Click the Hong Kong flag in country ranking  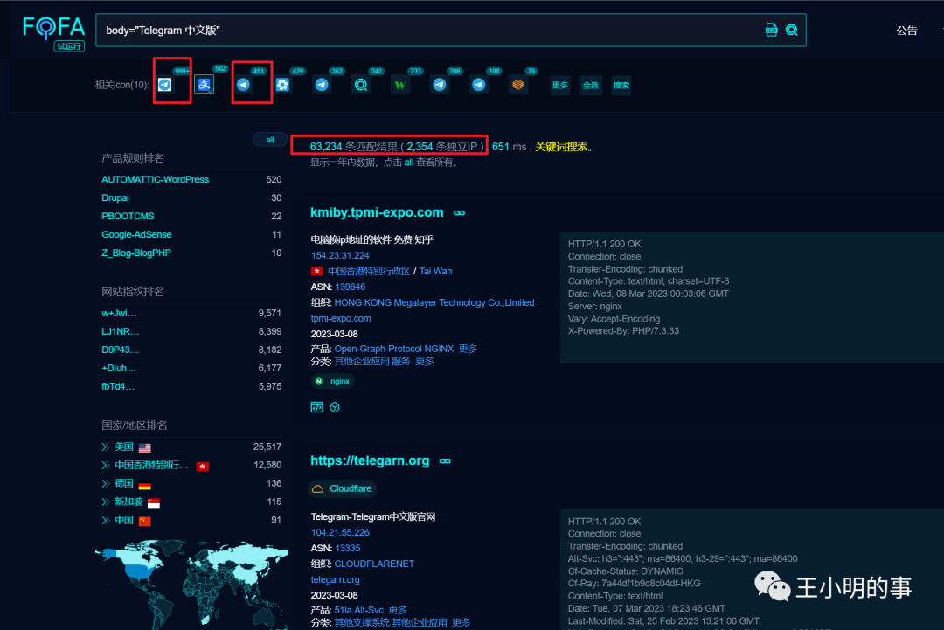point(203,467)
